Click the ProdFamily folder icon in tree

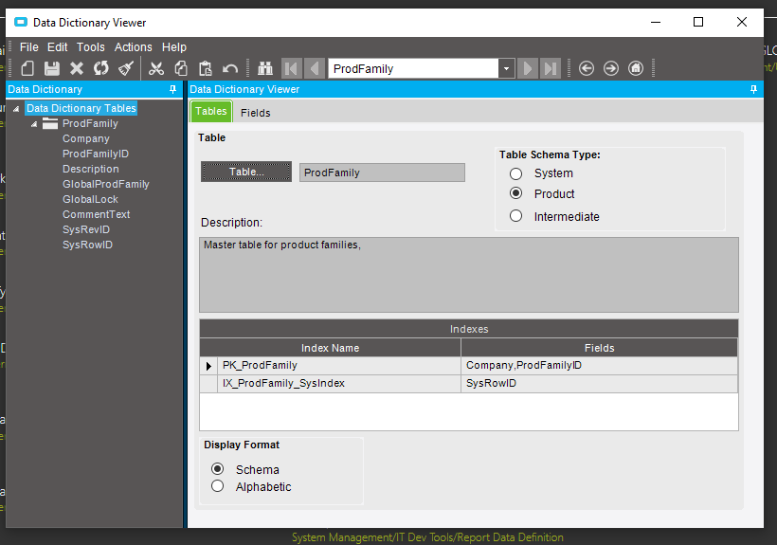coord(50,123)
